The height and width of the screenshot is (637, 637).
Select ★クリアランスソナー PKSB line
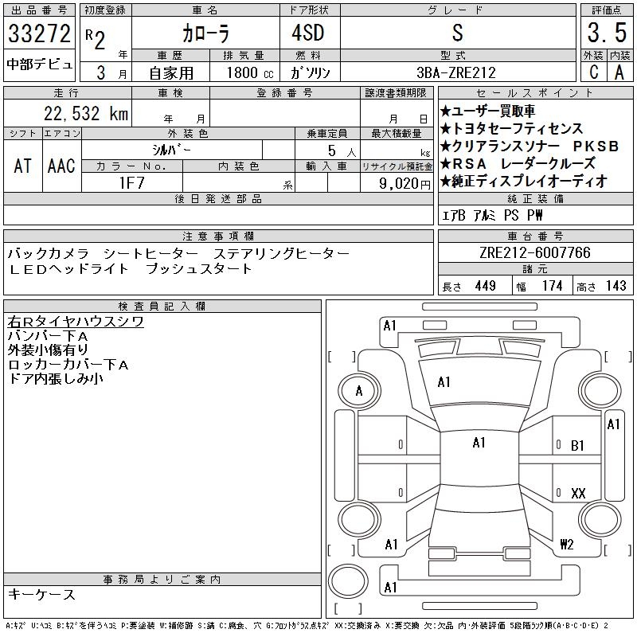530,147
